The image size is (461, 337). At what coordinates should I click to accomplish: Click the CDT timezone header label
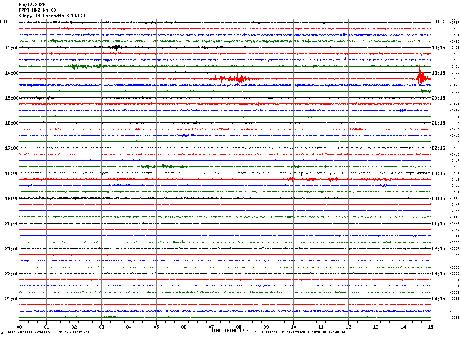(4, 22)
